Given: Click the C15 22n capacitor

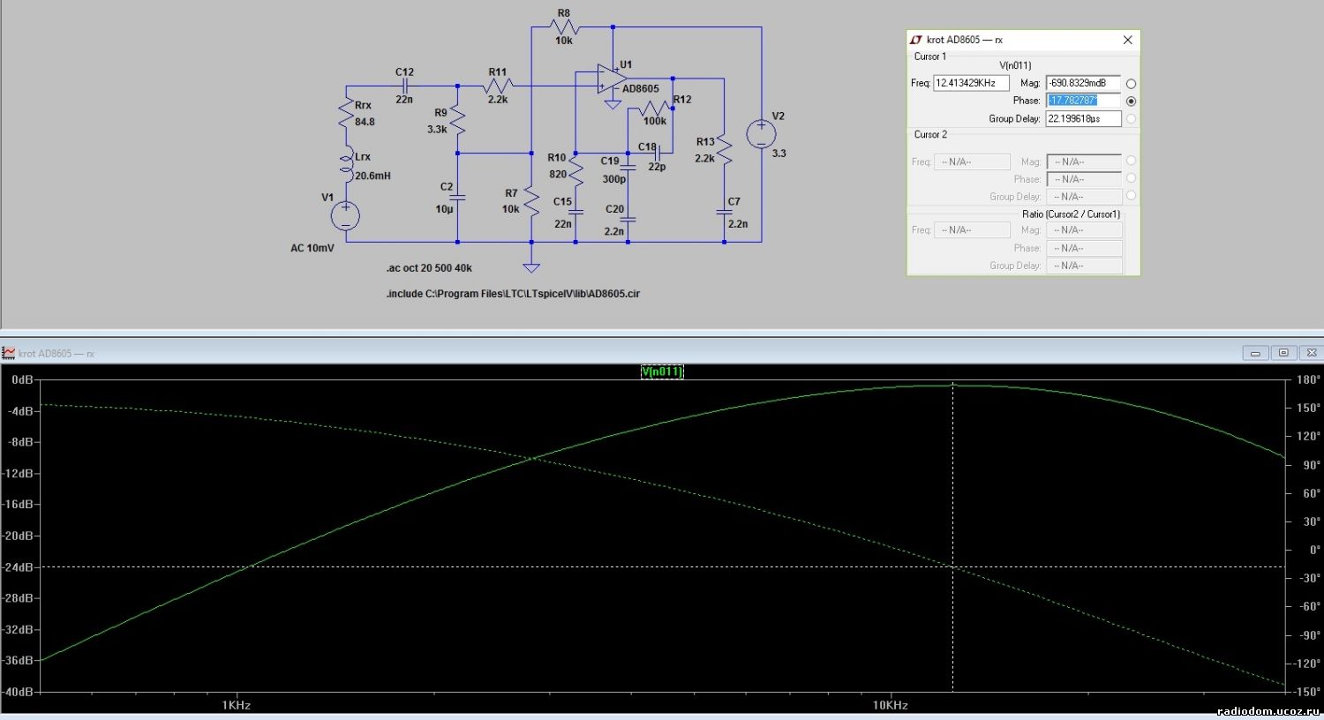Looking at the screenshot, I should 575,213.
